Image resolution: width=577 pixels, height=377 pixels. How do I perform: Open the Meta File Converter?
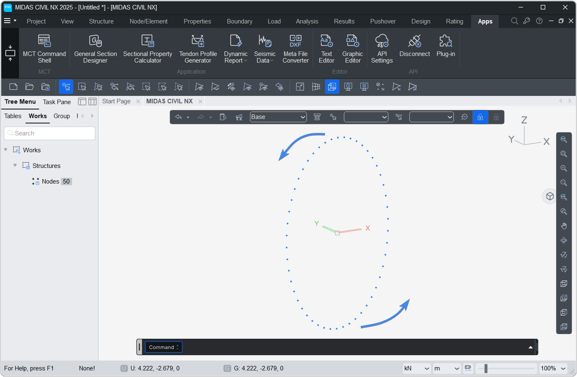point(295,49)
